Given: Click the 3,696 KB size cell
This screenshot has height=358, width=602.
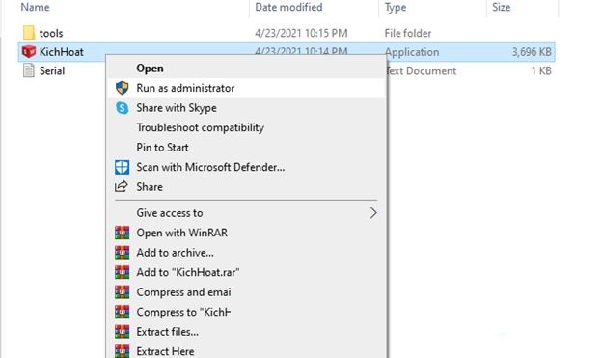Looking at the screenshot, I should (x=532, y=52).
